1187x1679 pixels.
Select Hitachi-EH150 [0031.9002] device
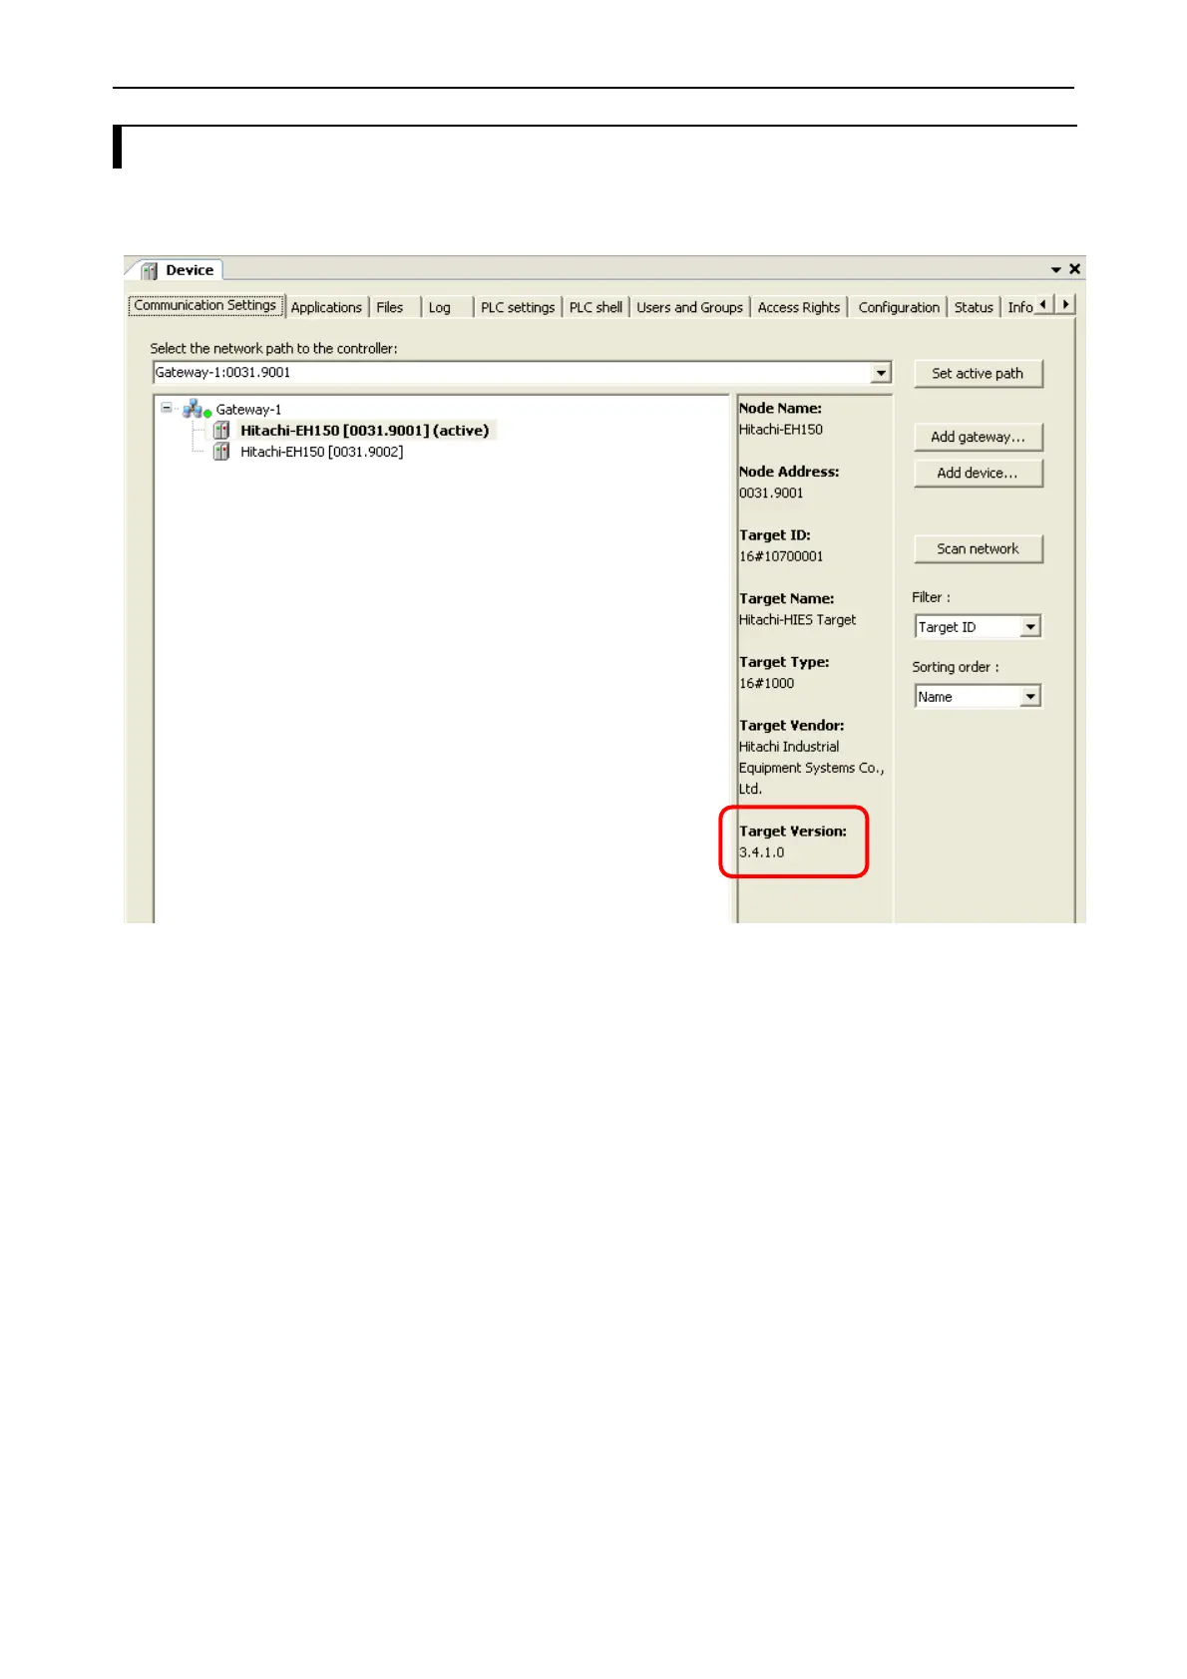pyautogui.click(x=321, y=452)
